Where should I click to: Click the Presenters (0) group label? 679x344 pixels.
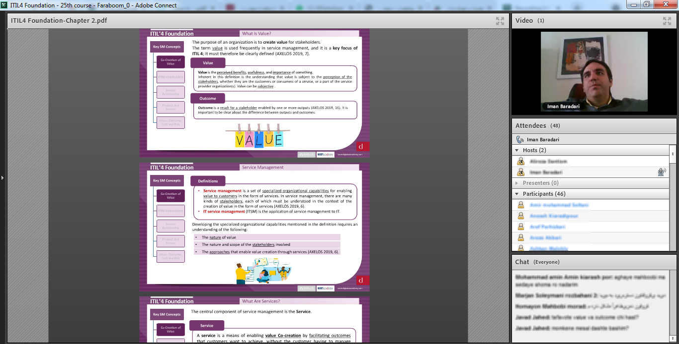click(541, 183)
